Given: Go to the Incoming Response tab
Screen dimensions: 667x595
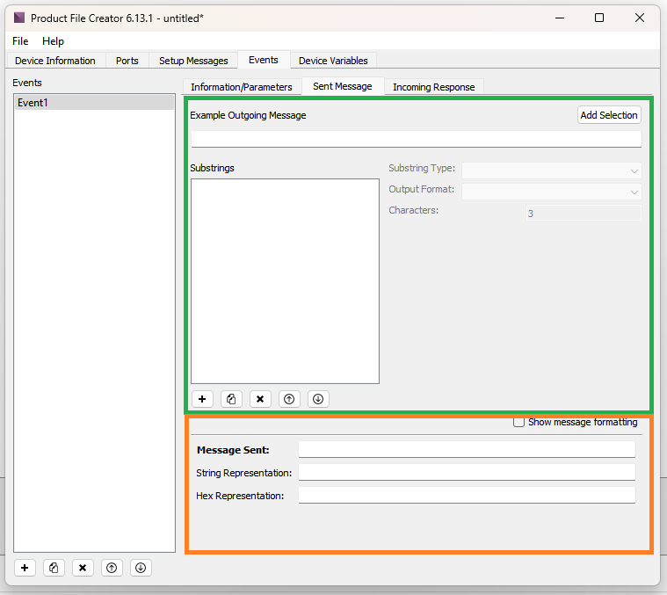Looking at the screenshot, I should coord(433,87).
